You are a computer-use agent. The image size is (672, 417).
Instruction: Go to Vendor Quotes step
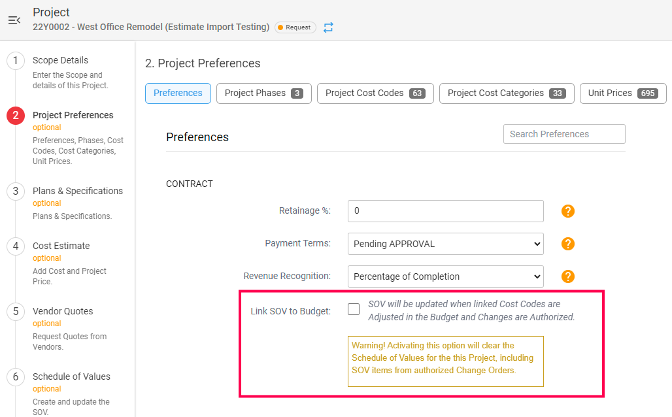(x=63, y=311)
